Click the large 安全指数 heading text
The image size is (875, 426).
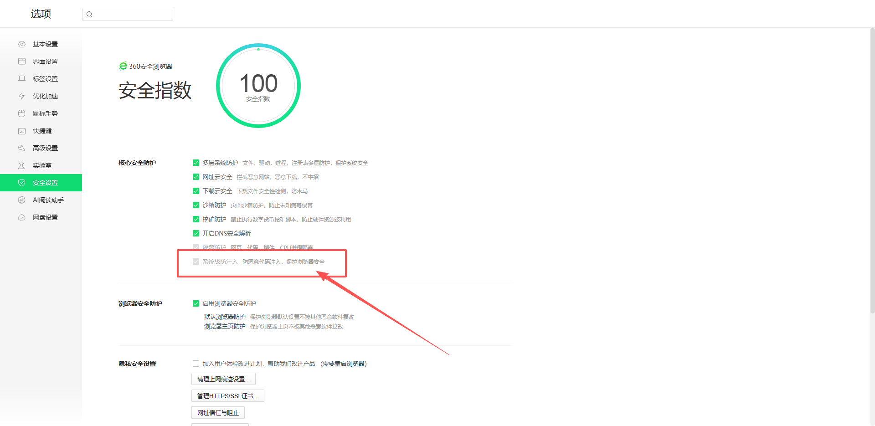[x=155, y=90]
